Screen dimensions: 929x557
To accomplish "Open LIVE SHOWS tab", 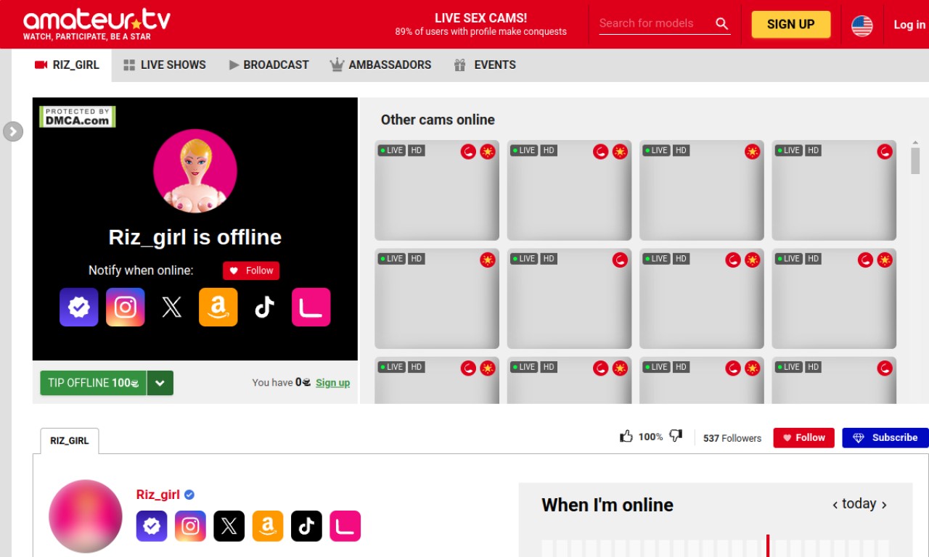I will pos(165,65).
